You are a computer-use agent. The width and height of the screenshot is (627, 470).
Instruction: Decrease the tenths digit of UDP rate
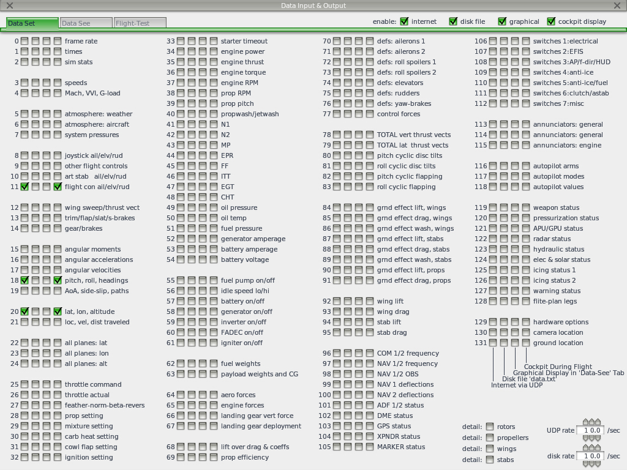coord(598,438)
